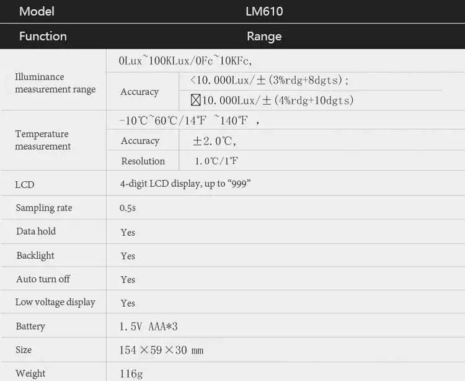Click the 0Lux~100KLux range value
Viewport: 465px width, 381px height.
185,61
